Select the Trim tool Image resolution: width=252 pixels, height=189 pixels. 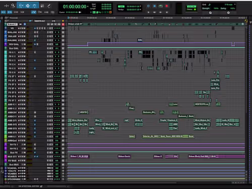(21, 6)
